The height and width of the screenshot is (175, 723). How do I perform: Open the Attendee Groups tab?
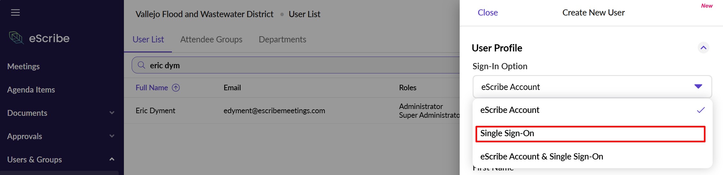(211, 39)
